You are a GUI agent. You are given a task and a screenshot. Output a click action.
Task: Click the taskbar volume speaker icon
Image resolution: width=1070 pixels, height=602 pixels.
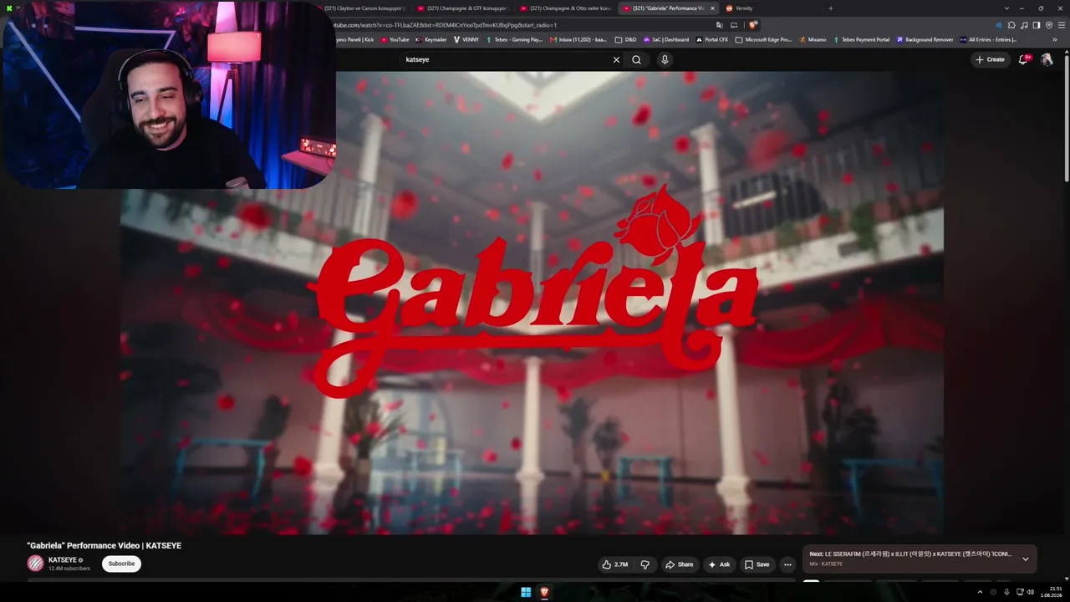pos(1032,592)
